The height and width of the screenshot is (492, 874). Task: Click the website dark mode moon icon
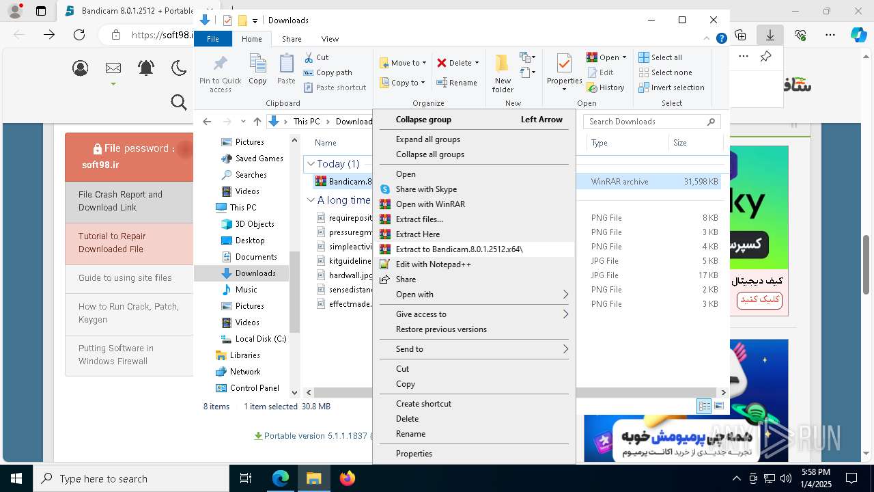point(178,68)
